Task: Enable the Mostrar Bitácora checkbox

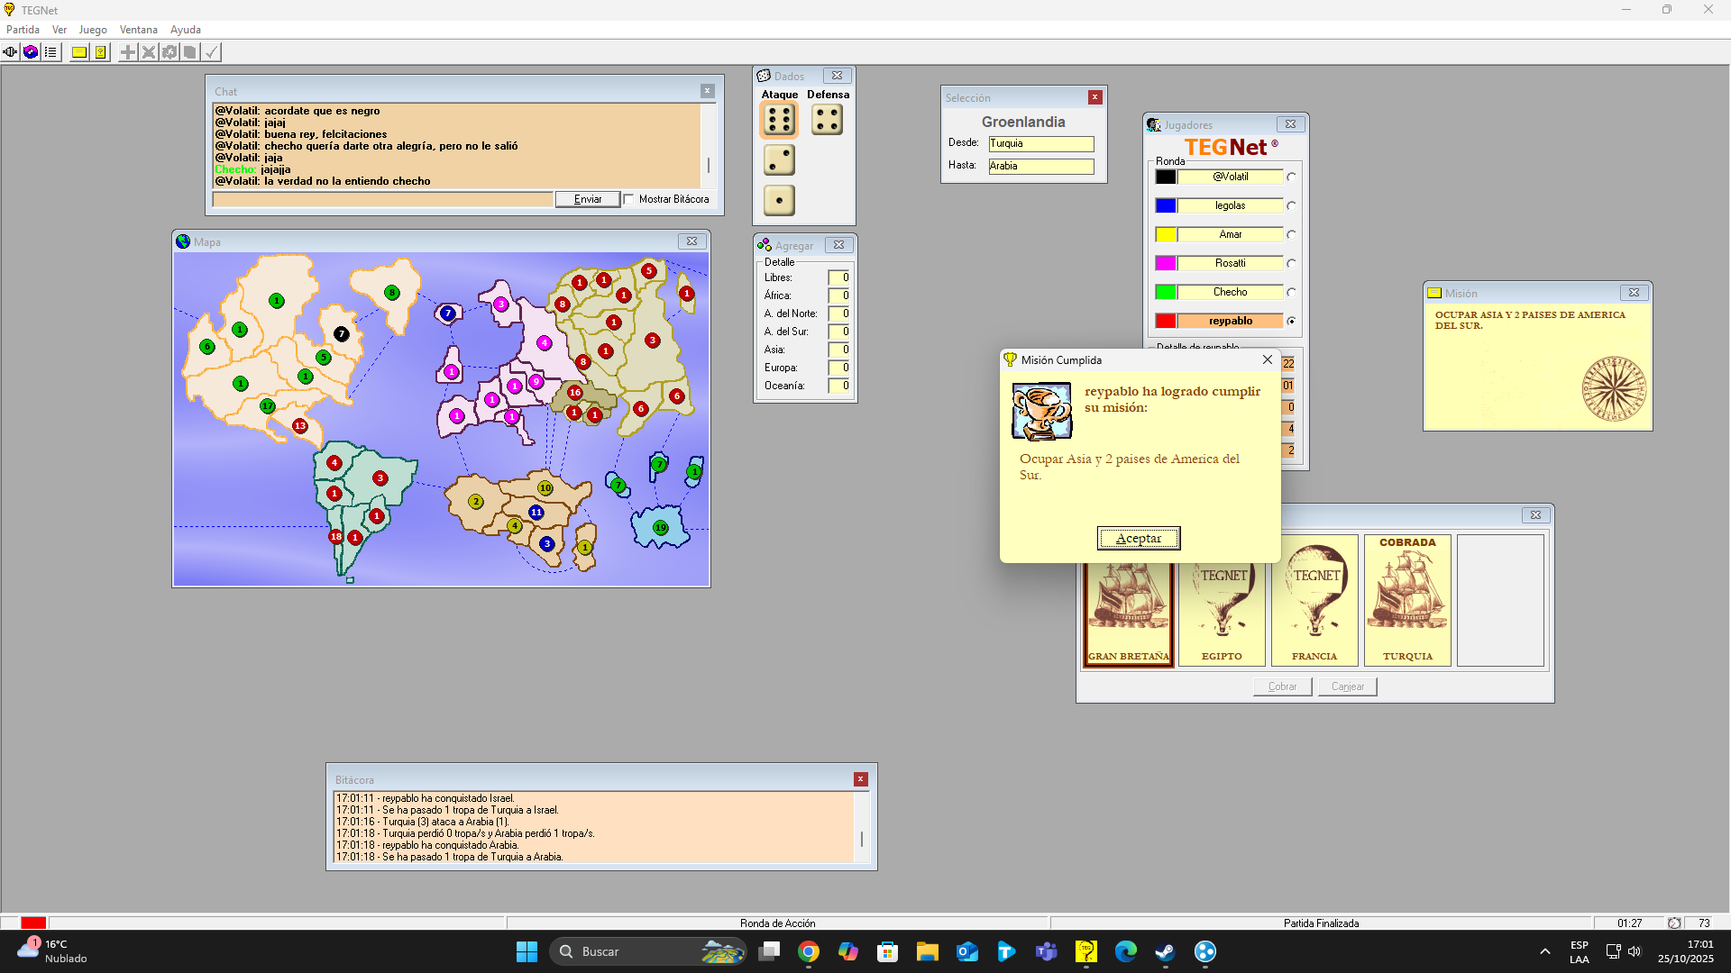Action: pyautogui.click(x=629, y=199)
